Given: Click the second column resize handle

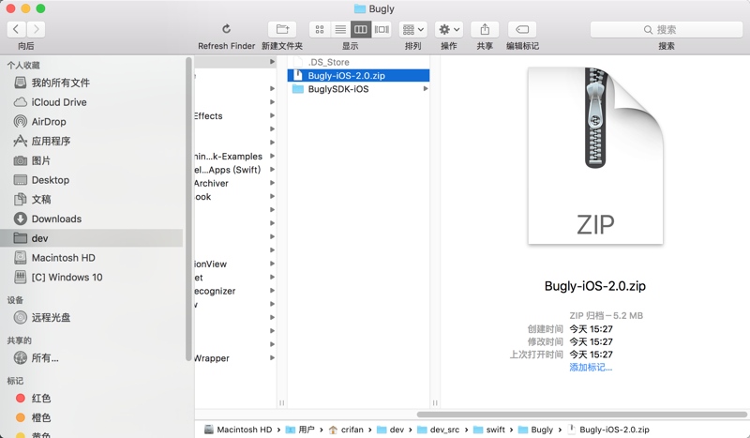Looking at the screenshot, I should (x=435, y=403).
